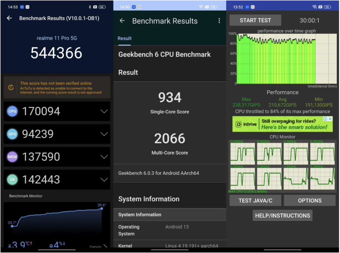Tap the 'Android 13' operating system value
The image size is (340, 253).
click(177, 227)
